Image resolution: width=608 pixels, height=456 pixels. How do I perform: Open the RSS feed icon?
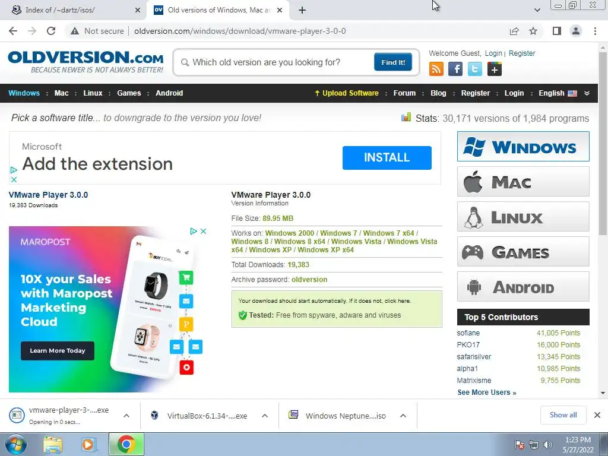(436, 69)
